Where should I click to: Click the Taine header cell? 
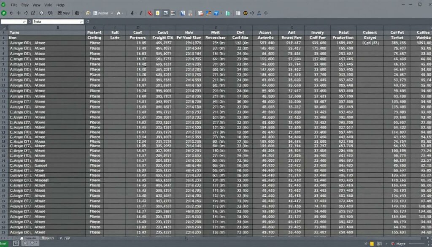pos(47,33)
